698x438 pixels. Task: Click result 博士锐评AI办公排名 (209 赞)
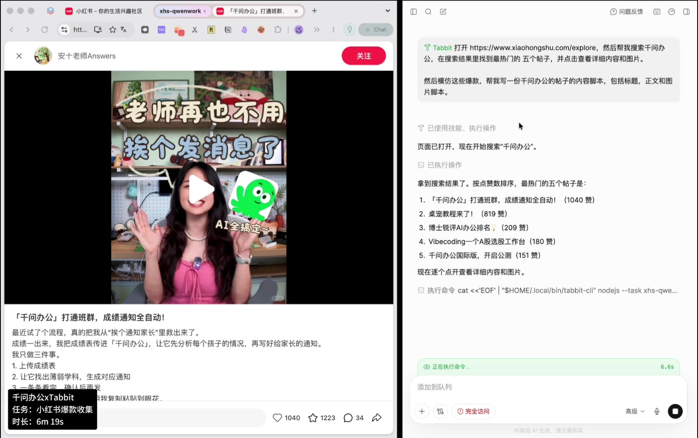tap(478, 228)
